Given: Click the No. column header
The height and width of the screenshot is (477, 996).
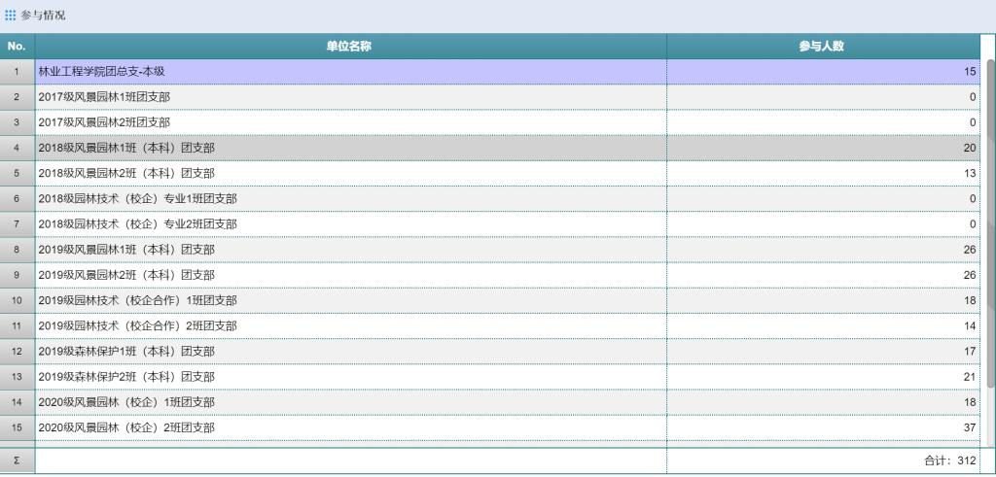Looking at the screenshot, I should tap(17, 47).
